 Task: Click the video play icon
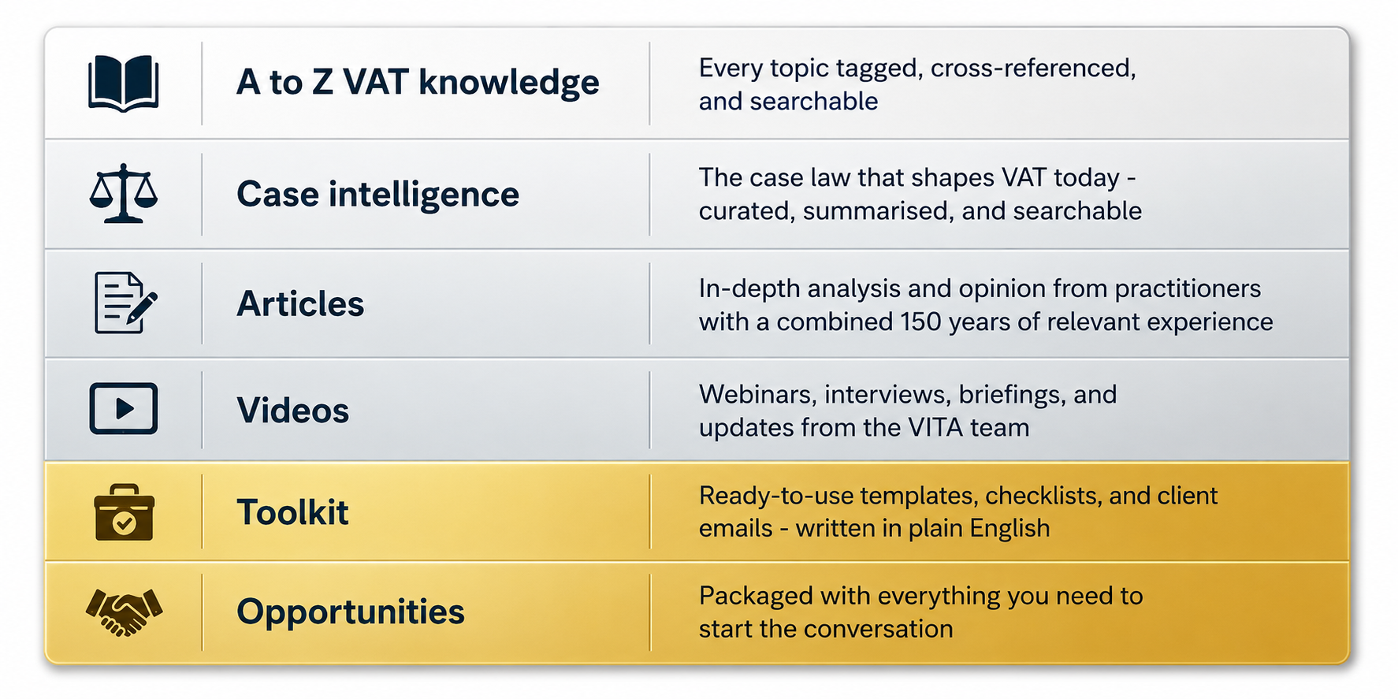[124, 408]
